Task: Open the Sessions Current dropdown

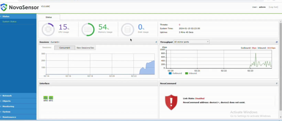Action: 55,42
